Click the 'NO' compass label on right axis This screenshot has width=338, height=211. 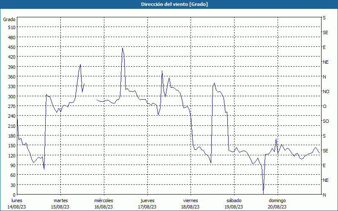(x=326, y=92)
